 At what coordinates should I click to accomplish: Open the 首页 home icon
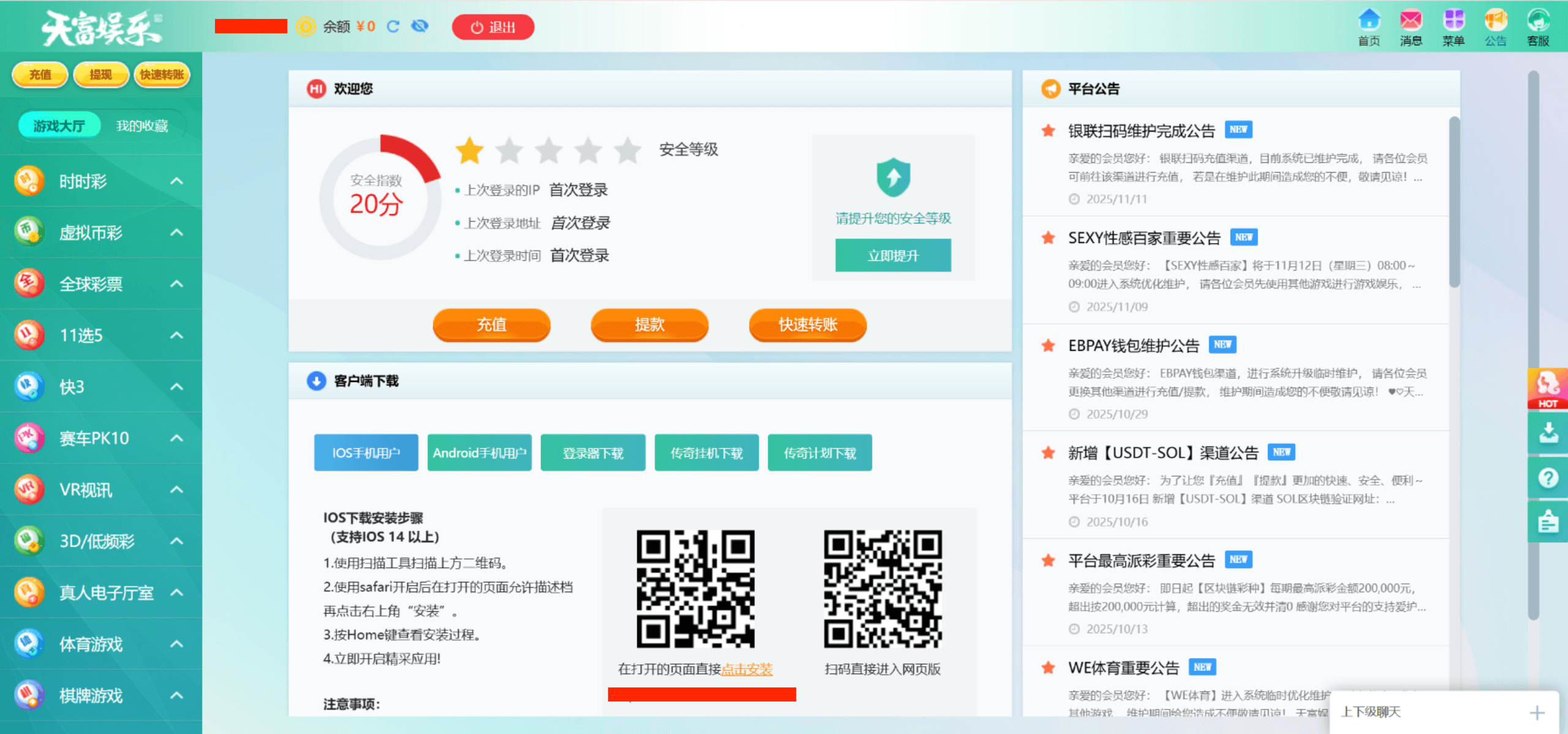click(1369, 21)
